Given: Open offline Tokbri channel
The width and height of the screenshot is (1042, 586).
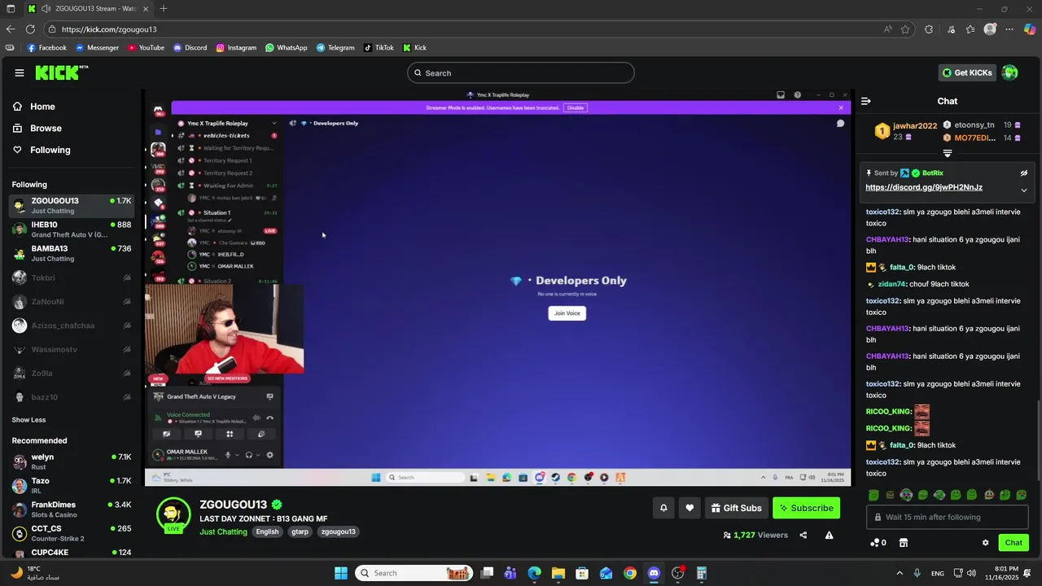Looking at the screenshot, I should (x=72, y=278).
